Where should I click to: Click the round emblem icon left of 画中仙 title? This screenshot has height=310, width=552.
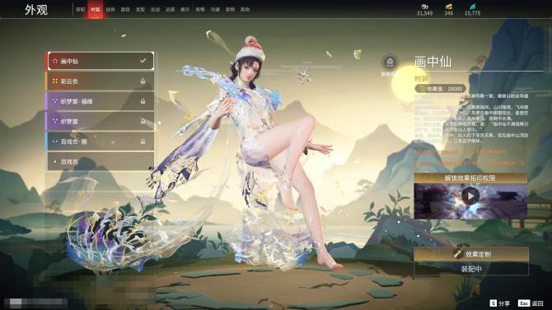[x=390, y=62]
